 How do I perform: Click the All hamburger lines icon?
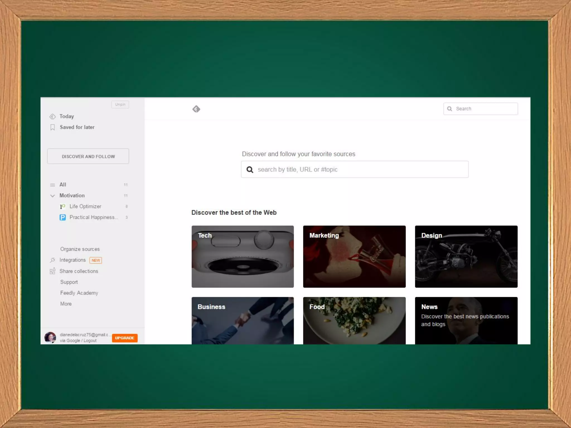tap(52, 185)
